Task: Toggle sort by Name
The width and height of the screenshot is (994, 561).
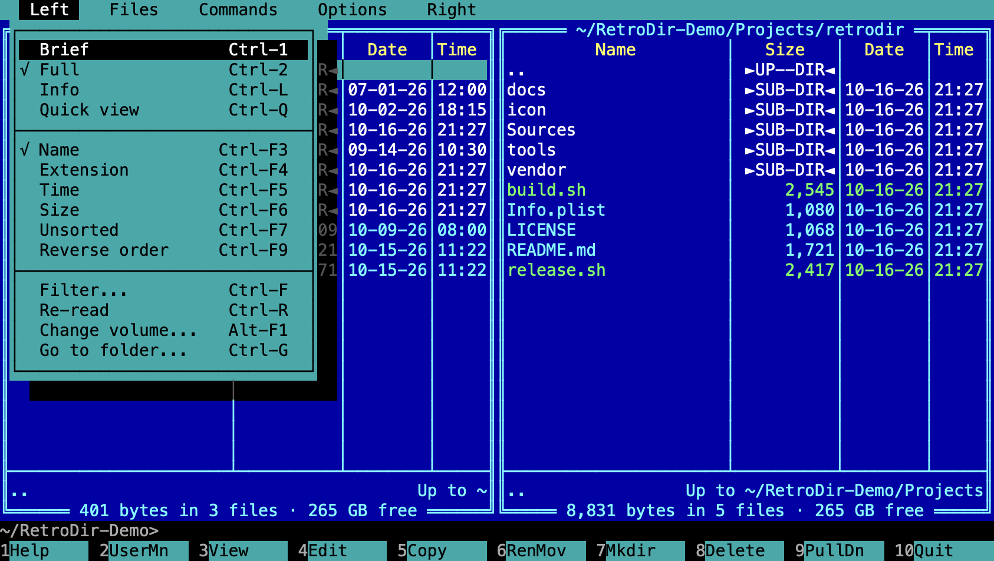Action: [x=163, y=150]
